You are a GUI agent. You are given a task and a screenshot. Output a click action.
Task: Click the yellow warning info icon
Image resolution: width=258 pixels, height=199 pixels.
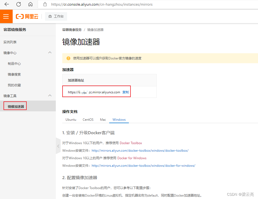pos(68,58)
